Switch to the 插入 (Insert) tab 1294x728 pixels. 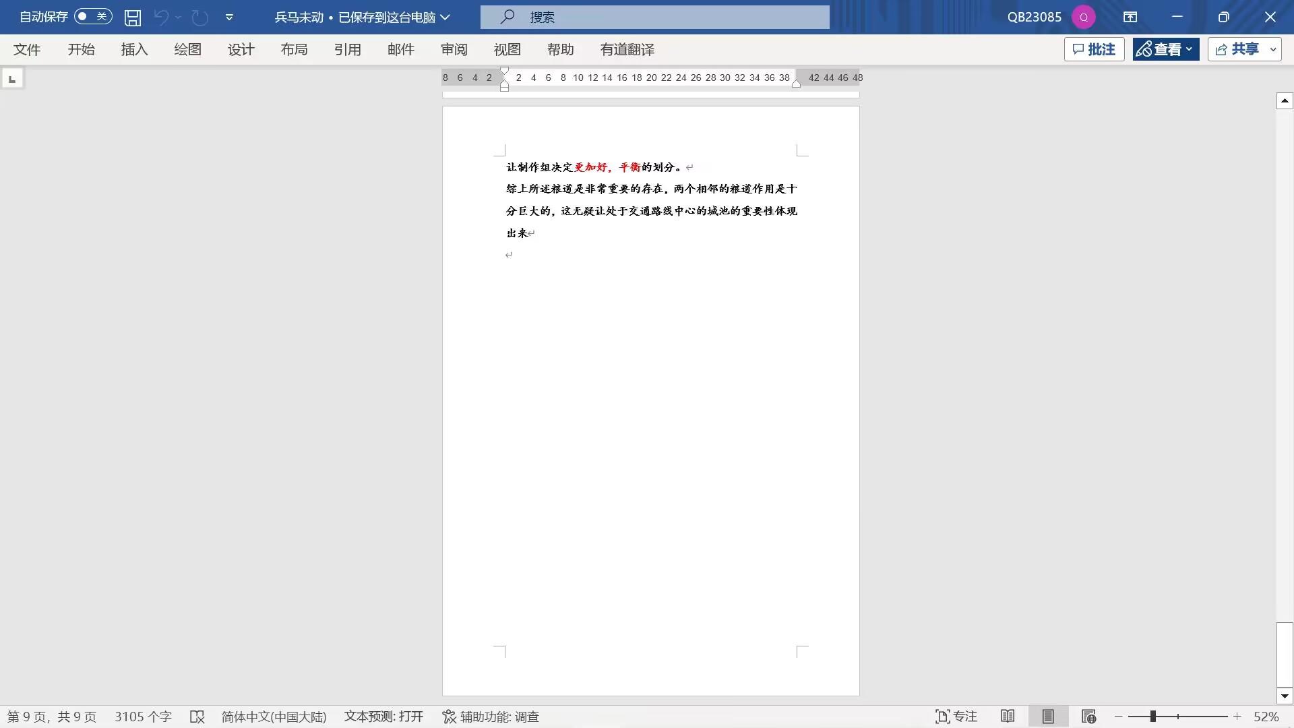(x=134, y=49)
